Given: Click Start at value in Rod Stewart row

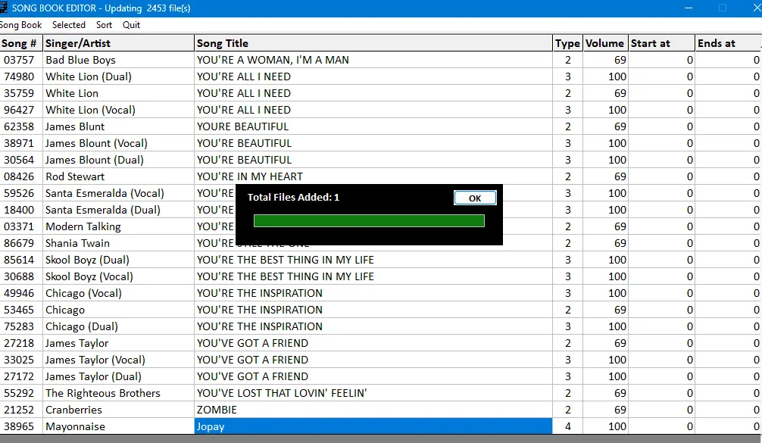Looking at the screenshot, I should [662, 176].
